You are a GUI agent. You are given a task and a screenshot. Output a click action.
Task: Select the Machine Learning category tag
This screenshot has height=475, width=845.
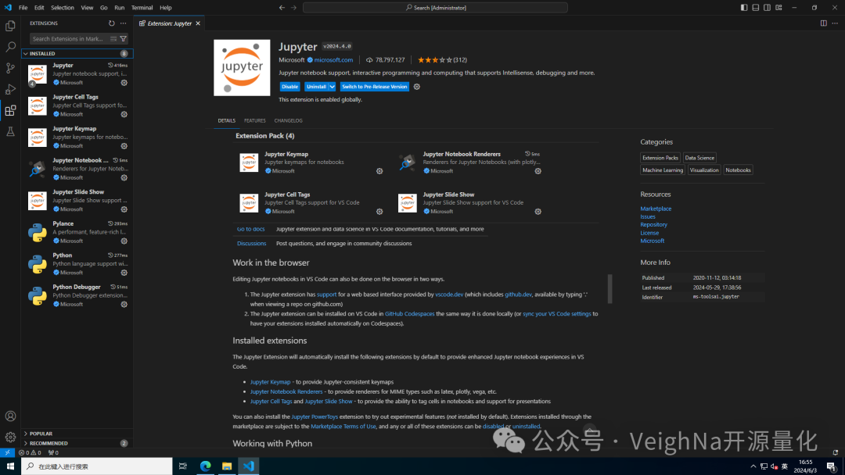(663, 170)
